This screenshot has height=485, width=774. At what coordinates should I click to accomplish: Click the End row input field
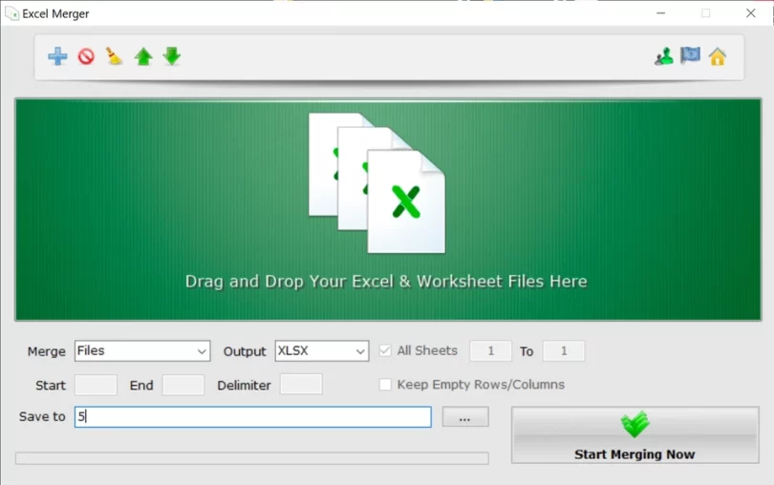click(x=183, y=385)
